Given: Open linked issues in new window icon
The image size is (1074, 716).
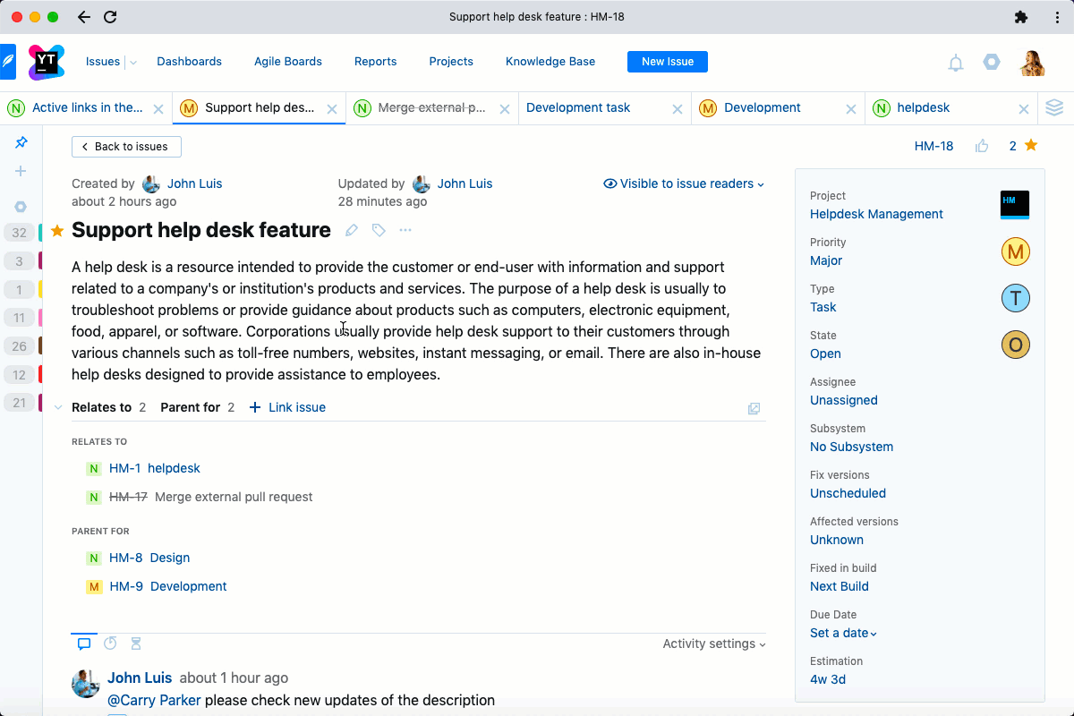Looking at the screenshot, I should [x=754, y=408].
